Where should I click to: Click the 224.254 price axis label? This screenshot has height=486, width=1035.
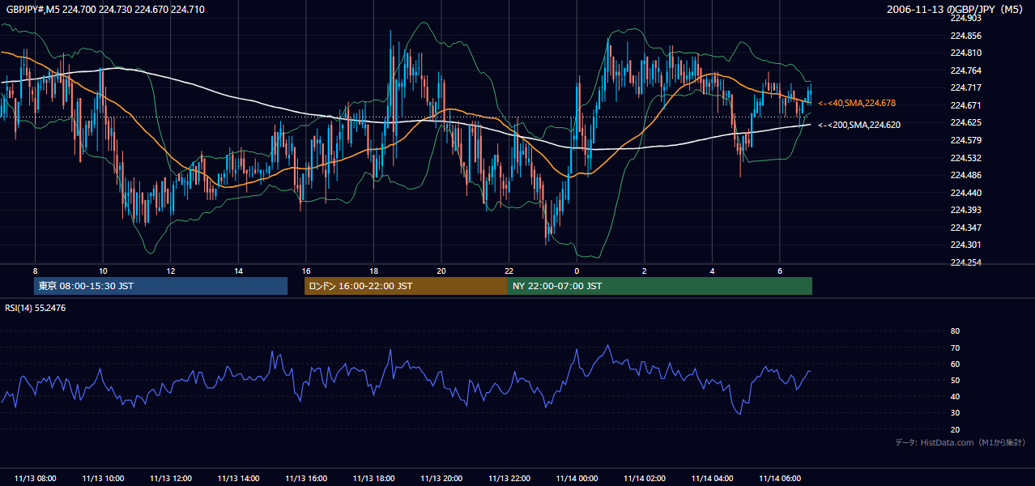coord(965,262)
